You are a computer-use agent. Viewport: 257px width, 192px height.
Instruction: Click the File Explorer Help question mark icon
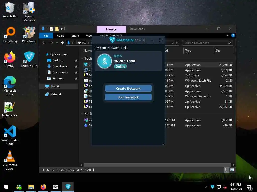click(x=233, y=35)
